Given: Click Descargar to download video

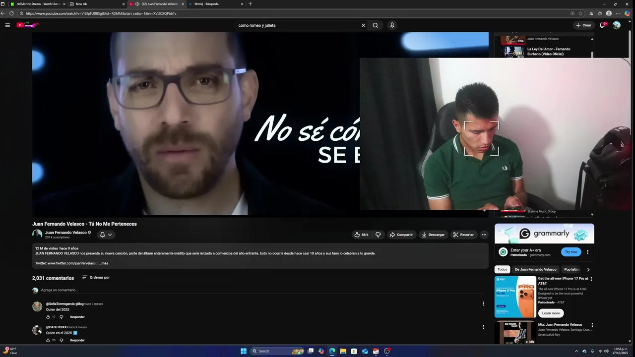Looking at the screenshot, I should tap(433, 235).
